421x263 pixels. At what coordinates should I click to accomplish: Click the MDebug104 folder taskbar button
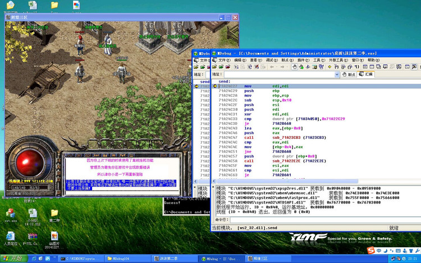[x=128, y=259]
